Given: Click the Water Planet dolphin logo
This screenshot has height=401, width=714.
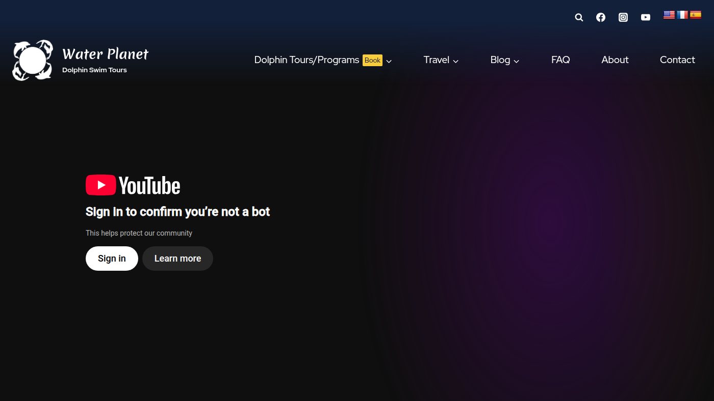Looking at the screenshot, I should tap(33, 60).
